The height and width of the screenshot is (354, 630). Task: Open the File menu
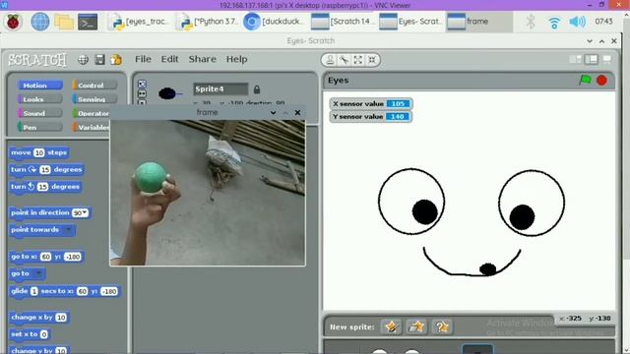[143, 59]
